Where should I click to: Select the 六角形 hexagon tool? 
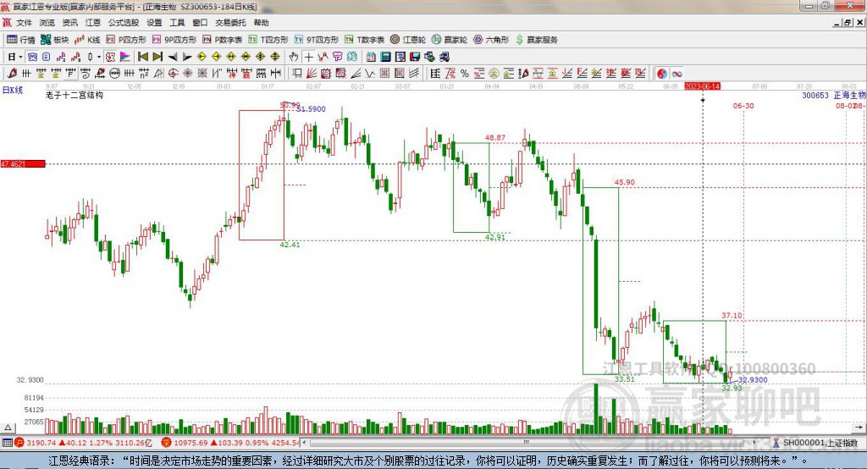click(x=491, y=40)
